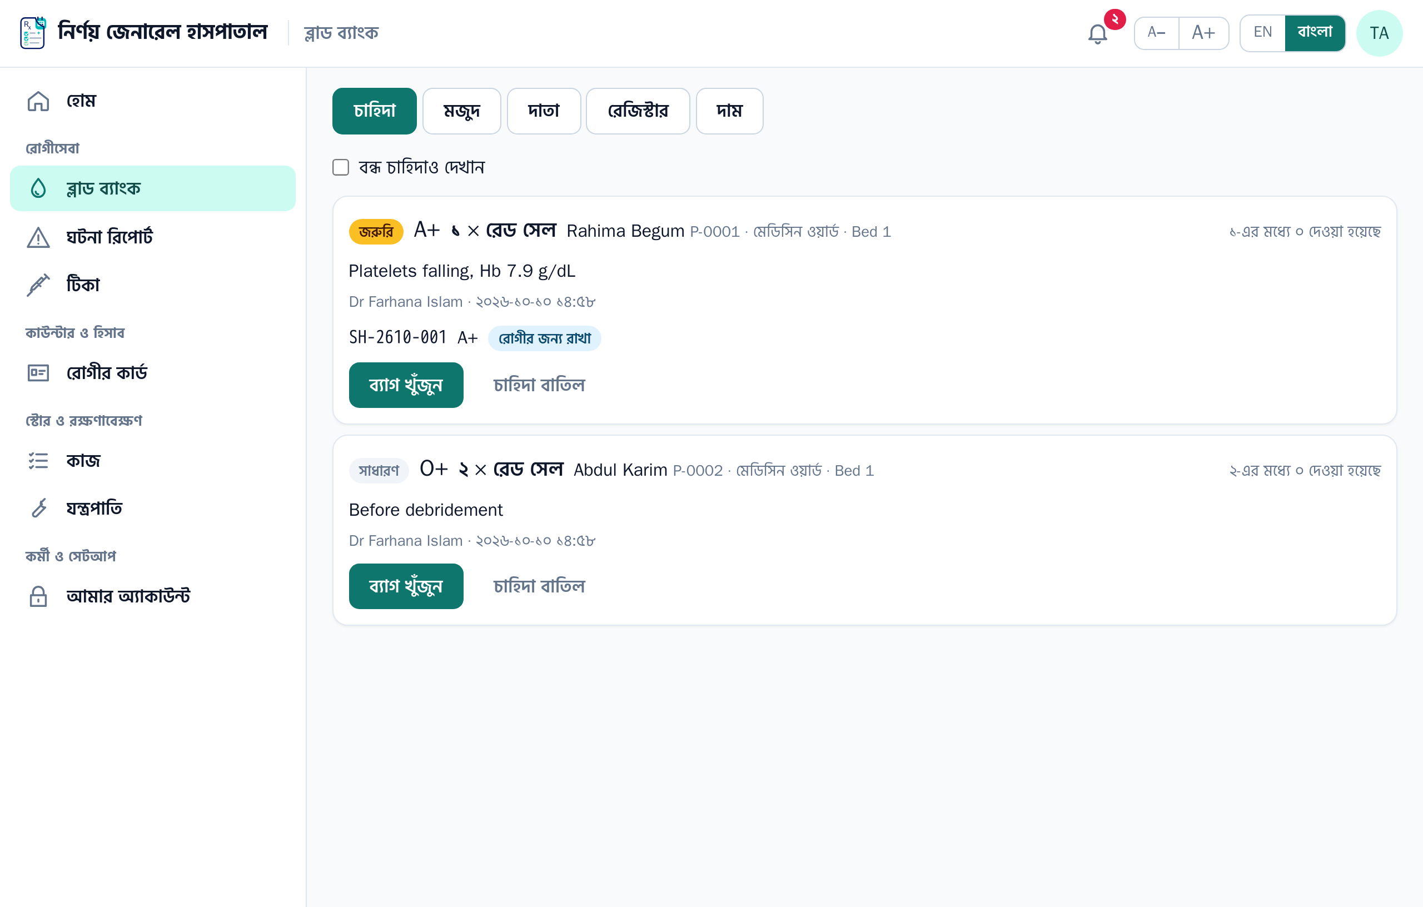Screen dimensions: 1423x907
Task: Click ব্যাগ খুঁজুন for Abdul Karim
Action: (406, 586)
